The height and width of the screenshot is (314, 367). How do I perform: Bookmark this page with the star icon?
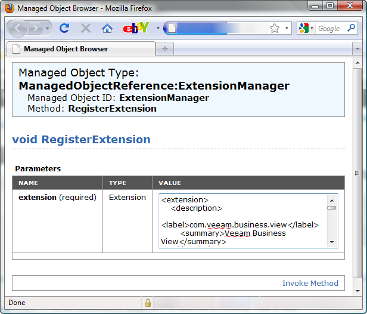click(x=275, y=28)
